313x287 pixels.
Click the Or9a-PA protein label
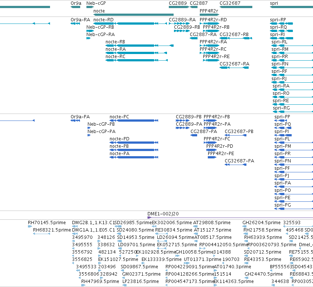click(80, 117)
